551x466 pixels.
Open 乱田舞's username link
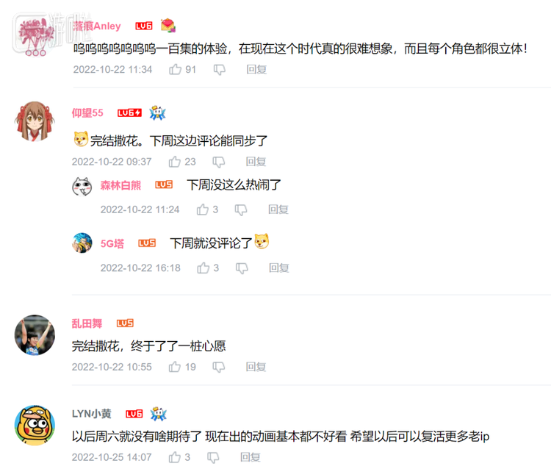pyautogui.click(x=87, y=323)
